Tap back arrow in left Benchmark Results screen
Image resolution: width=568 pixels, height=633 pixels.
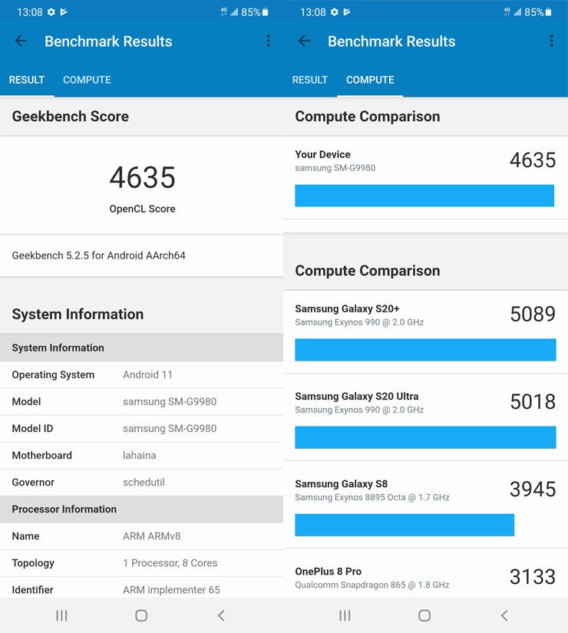click(x=21, y=41)
